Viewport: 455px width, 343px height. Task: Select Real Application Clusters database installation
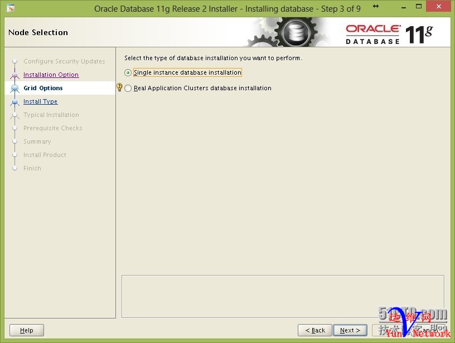[128, 88]
